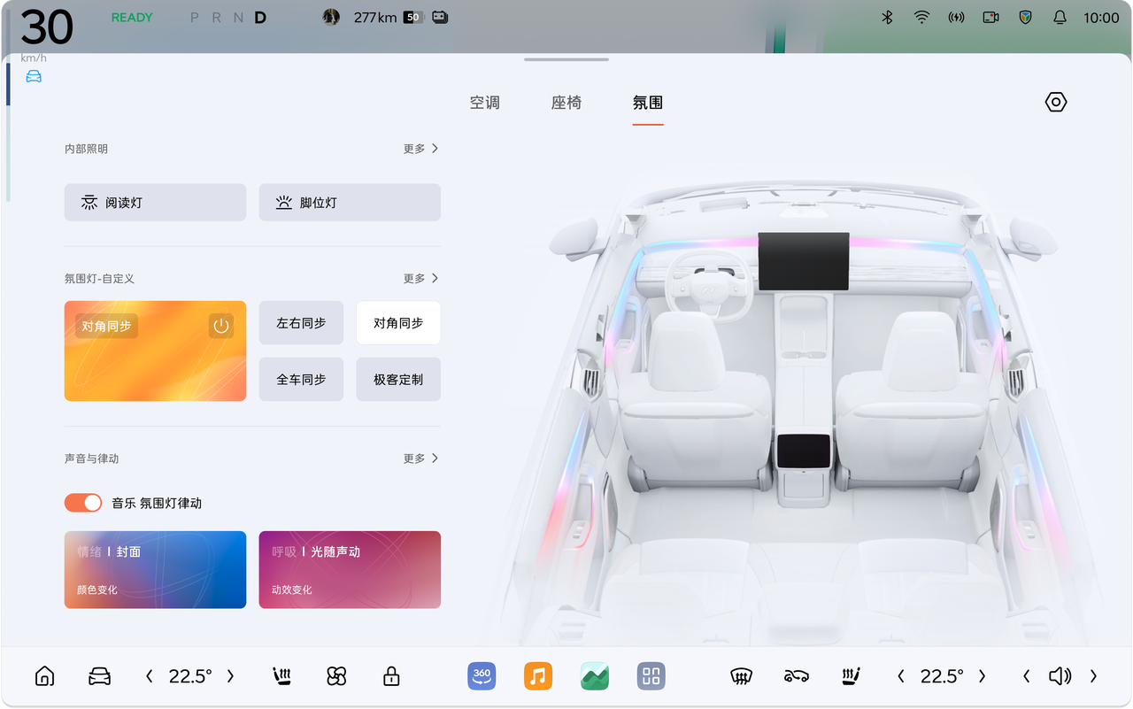The height and width of the screenshot is (709, 1133).
Task: Select 对角同步 sync mode
Action: 398,323
